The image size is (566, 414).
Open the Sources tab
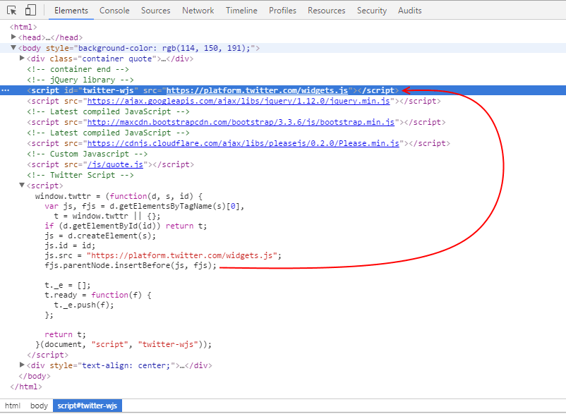point(155,11)
